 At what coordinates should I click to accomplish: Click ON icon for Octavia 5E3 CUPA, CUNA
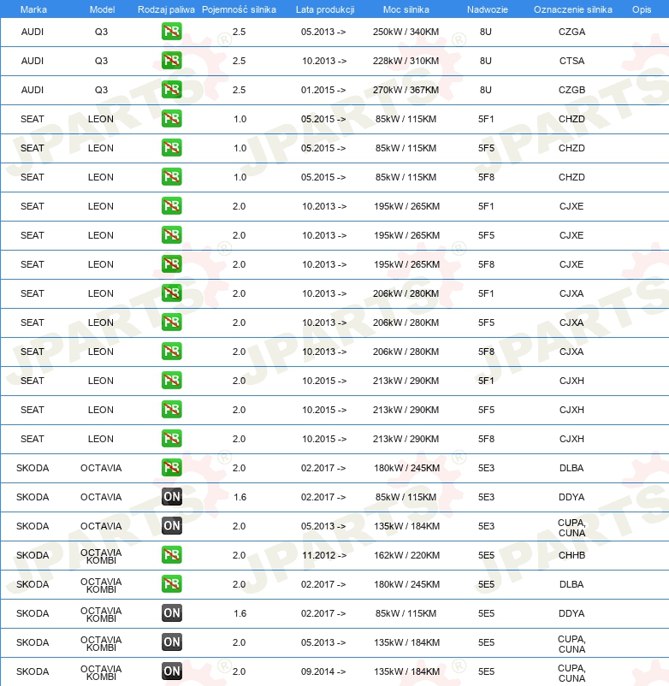[171, 526]
